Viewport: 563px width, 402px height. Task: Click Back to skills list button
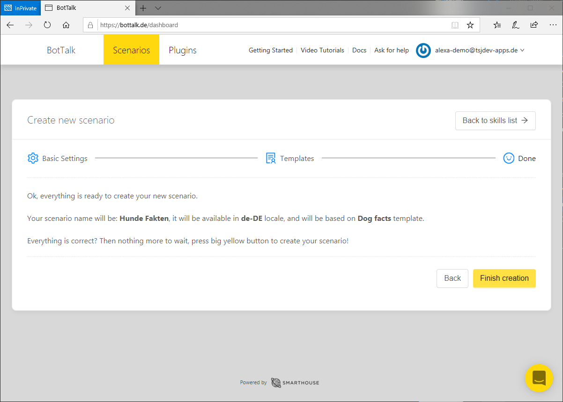pyautogui.click(x=495, y=120)
